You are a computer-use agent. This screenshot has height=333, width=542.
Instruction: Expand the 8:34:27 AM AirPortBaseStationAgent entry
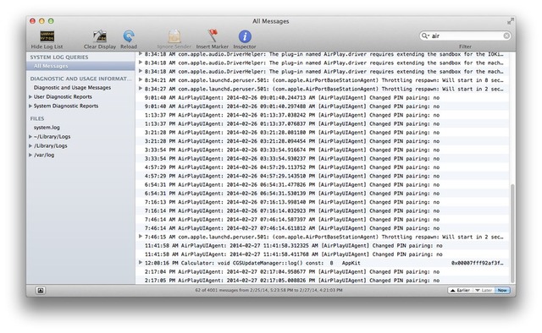141,89
